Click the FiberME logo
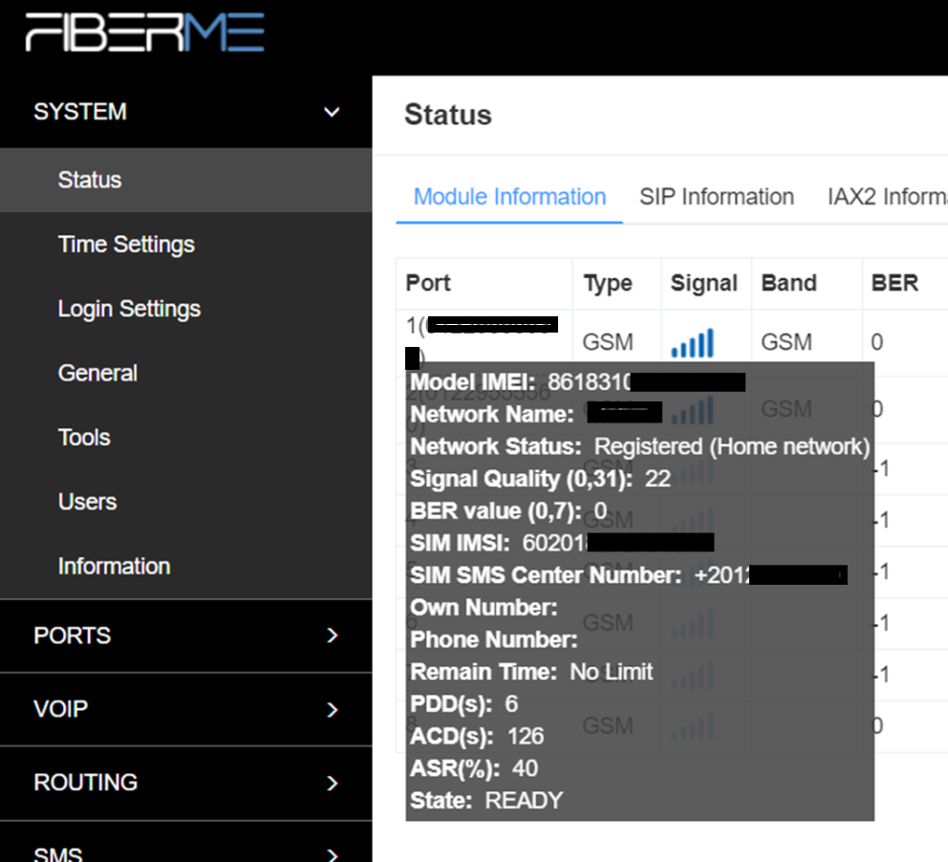 coord(145,32)
